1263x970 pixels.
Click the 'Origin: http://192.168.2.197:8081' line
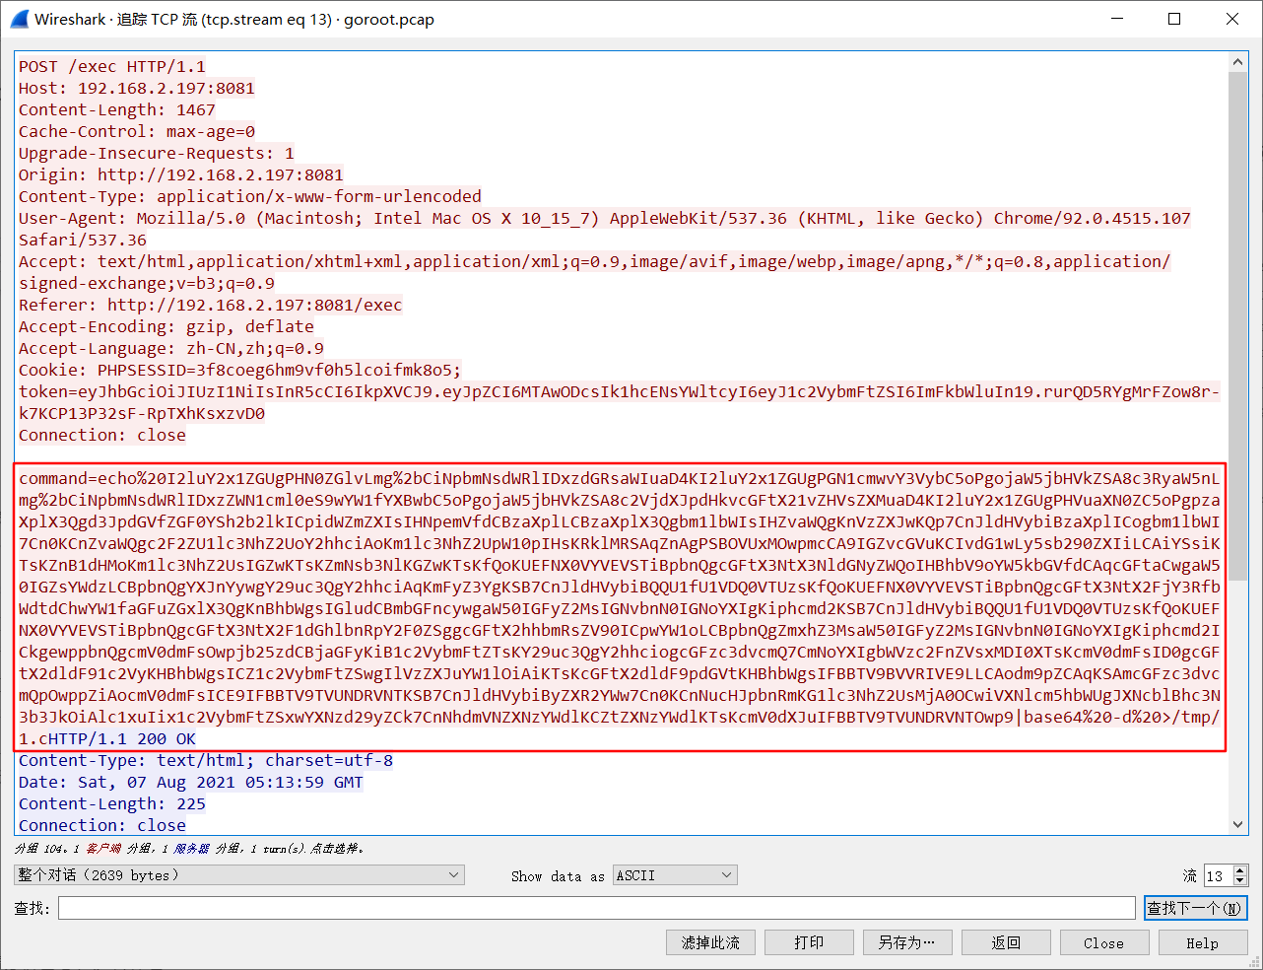[181, 174]
